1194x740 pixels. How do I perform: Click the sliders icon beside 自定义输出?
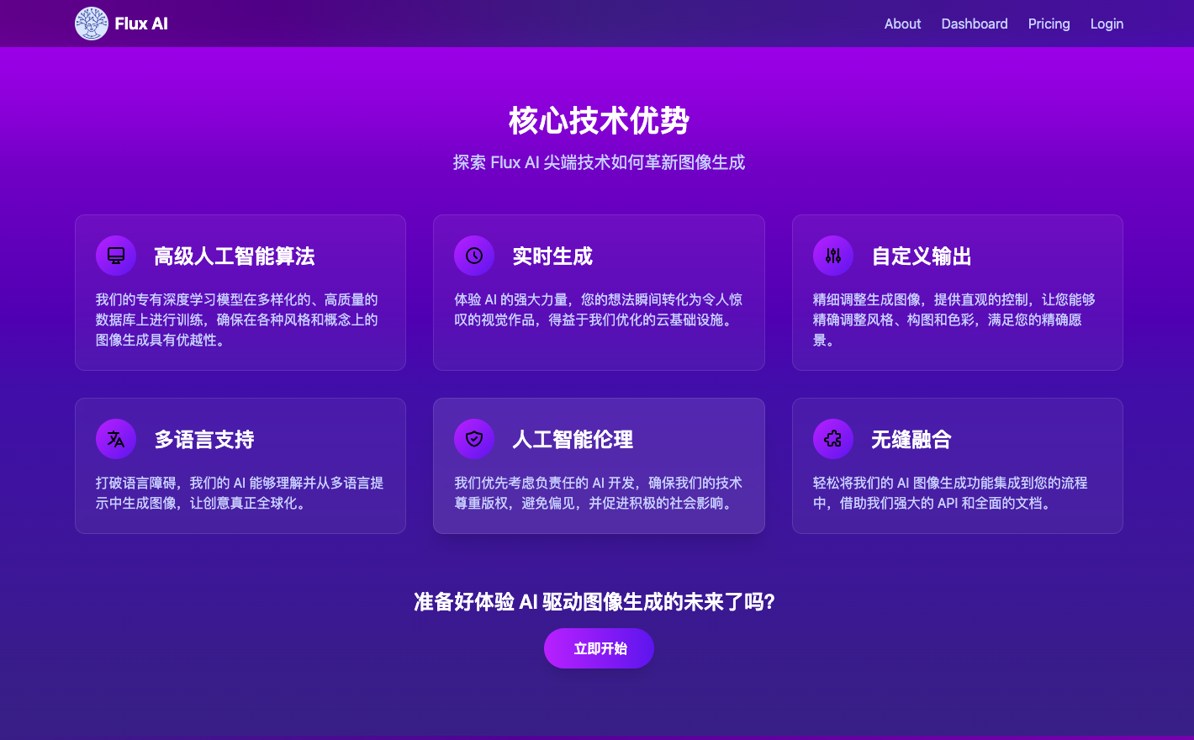[x=832, y=256]
